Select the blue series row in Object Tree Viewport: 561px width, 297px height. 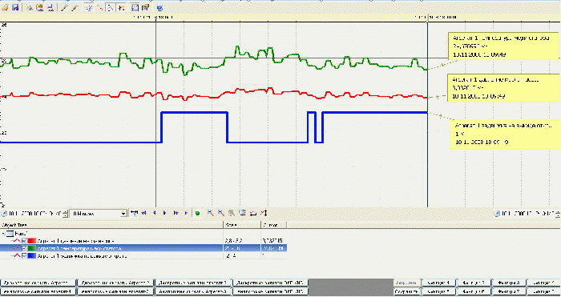[x=143, y=256]
